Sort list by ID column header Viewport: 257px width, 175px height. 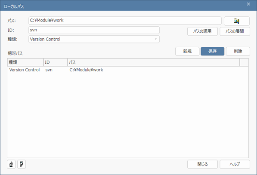56,62
